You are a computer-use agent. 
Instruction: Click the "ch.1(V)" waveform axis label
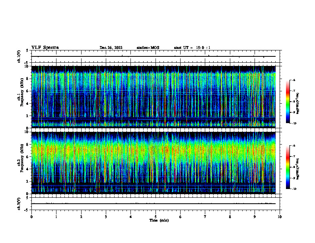coord(19,56)
